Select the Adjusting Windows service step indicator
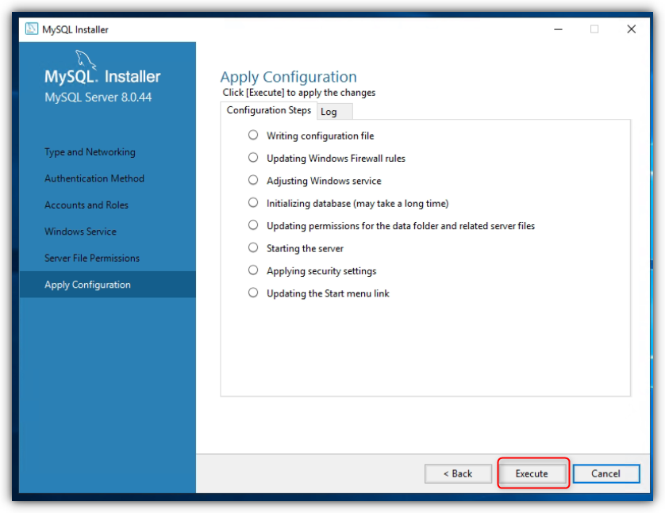Viewport: 665px width, 513px height. 253,180
